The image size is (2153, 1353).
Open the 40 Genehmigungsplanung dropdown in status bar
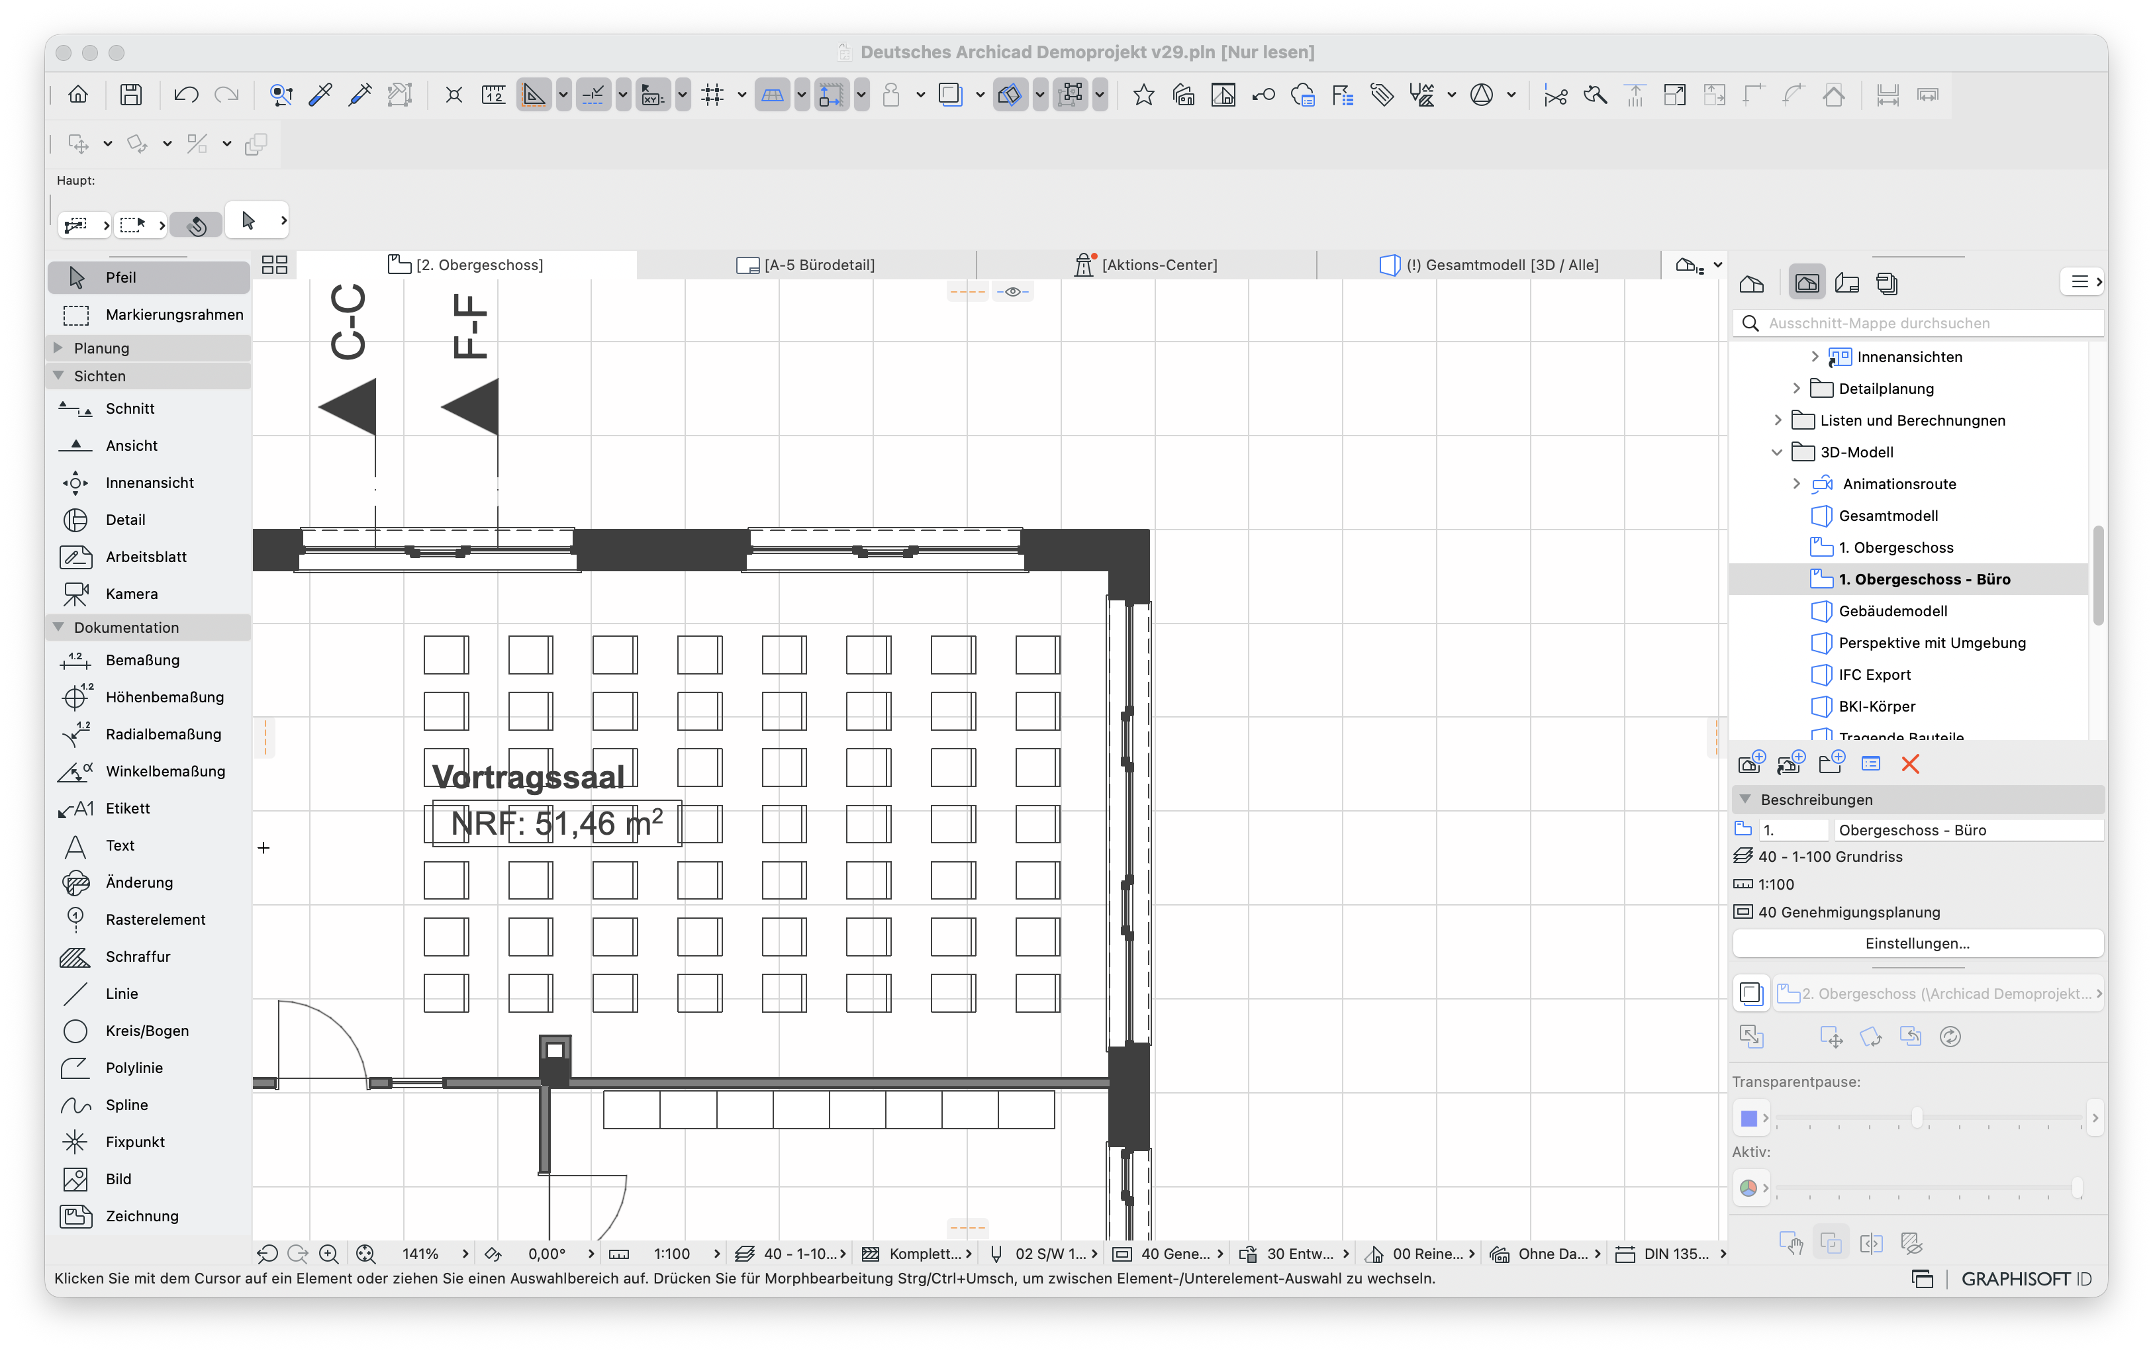point(1168,1254)
